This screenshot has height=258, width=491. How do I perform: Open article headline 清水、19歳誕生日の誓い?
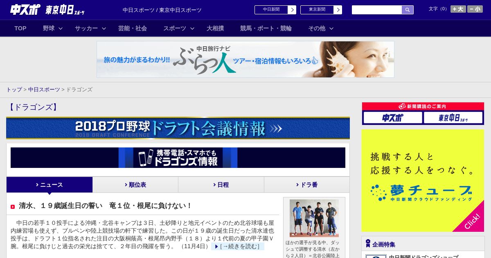click(105, 206)
